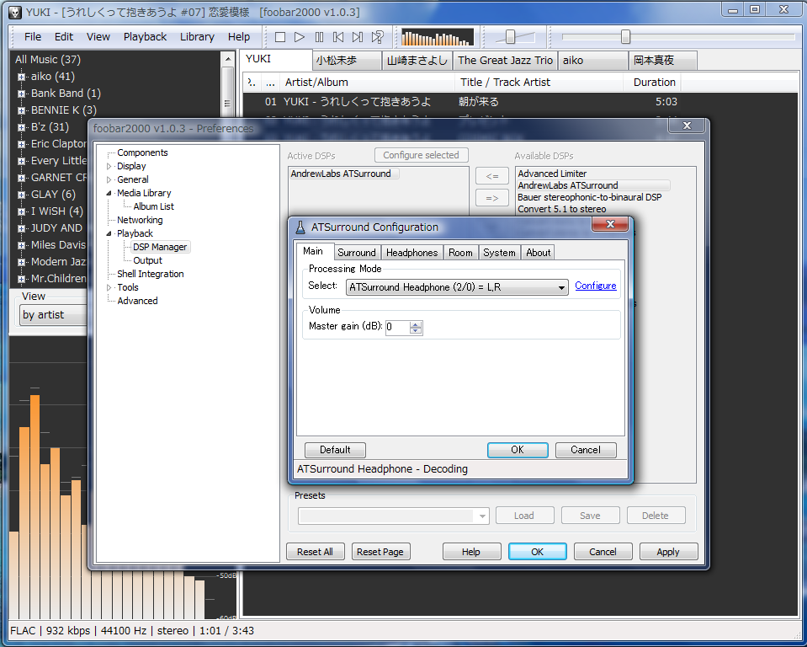Viewport: 807px width, 647px height.
Task: Open the Library menu
Action: (x=197, y=36)
